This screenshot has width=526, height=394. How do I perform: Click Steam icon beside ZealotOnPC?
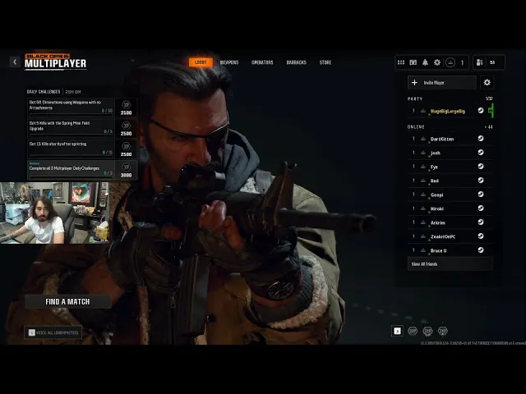(x=481, y=236)
